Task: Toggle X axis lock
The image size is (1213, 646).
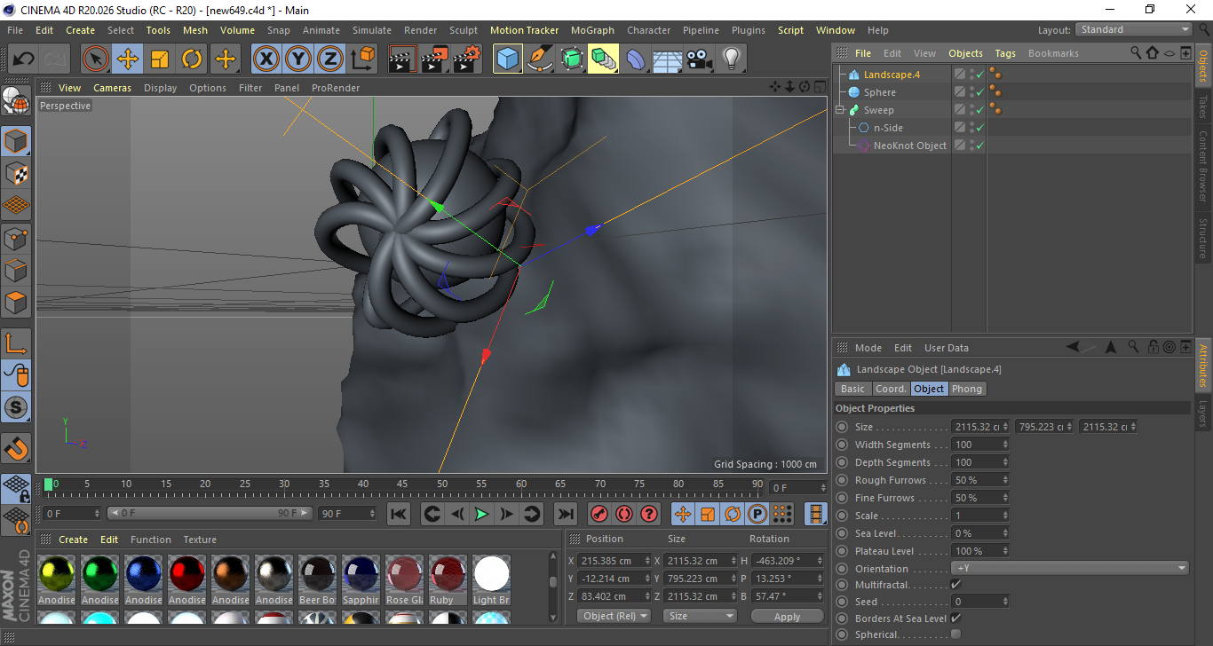Action: coord(266,59)
